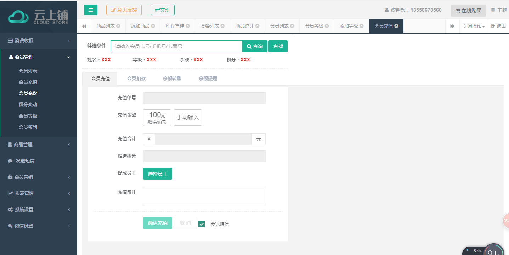Close the 添加等级 tab via its x icon

point(361,26)
